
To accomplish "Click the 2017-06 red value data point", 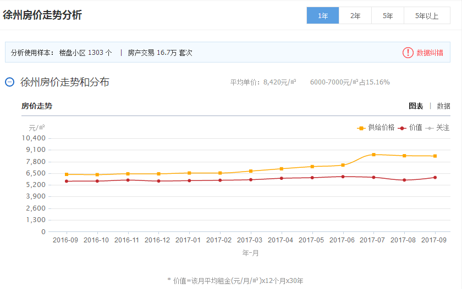I will [x=343, y=177].
